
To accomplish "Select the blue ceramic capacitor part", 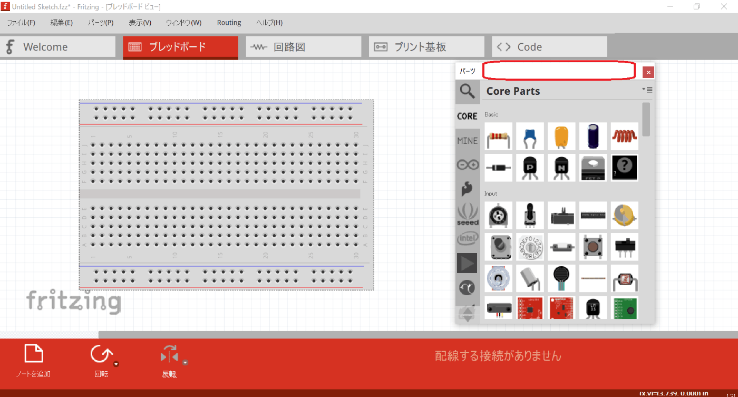I will point(530,137).
